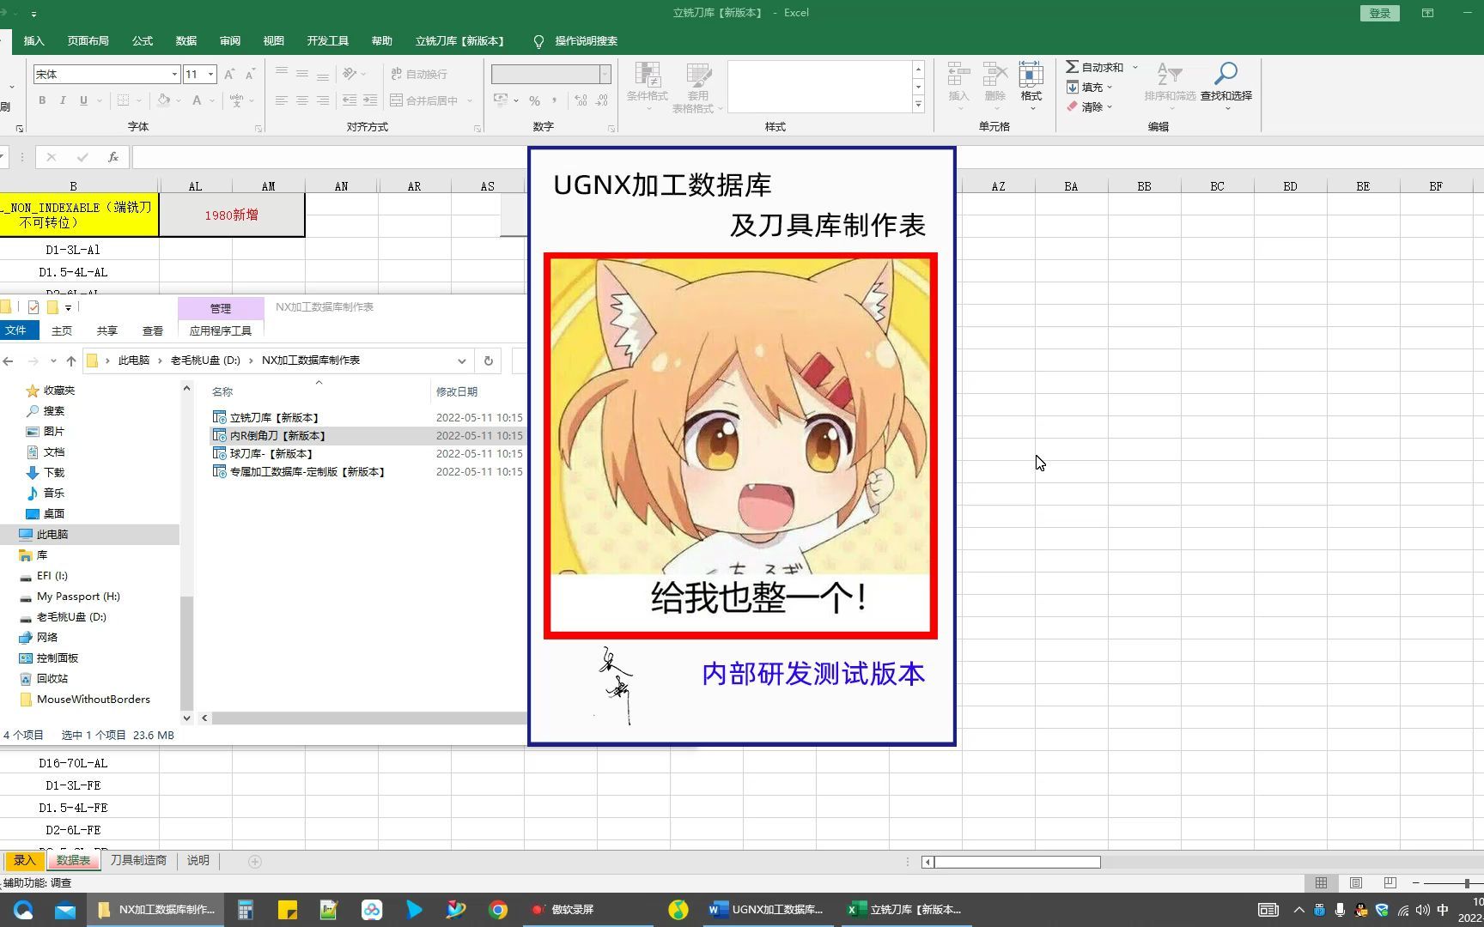Click the decrease indent icon
Image resolution: width=1484 pixels, height=927 pixels.
point(350,100)
